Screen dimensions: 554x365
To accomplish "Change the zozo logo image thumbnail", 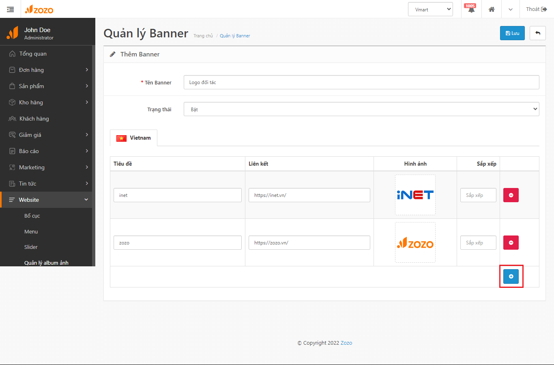I will click(x=415, y=242).
